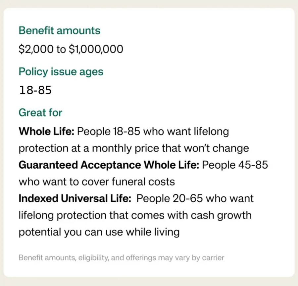Click the Benefit amounts heading

click(x=60, y=30)
